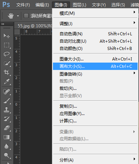Choose 复制(D)... menu entry

click(95, 106)
